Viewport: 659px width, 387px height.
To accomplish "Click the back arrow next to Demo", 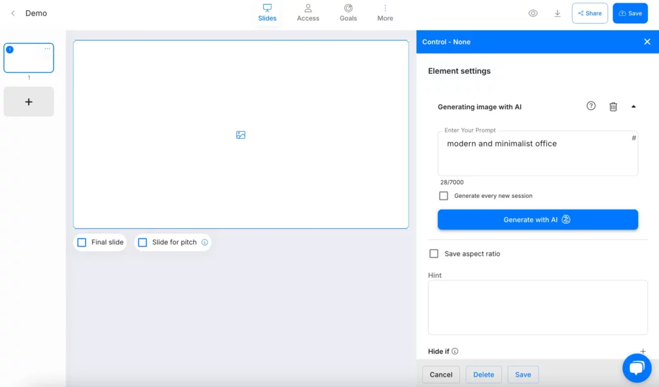I will tap(13, 14).
